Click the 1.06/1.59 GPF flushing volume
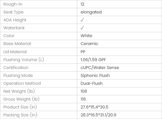 point(93,60)
